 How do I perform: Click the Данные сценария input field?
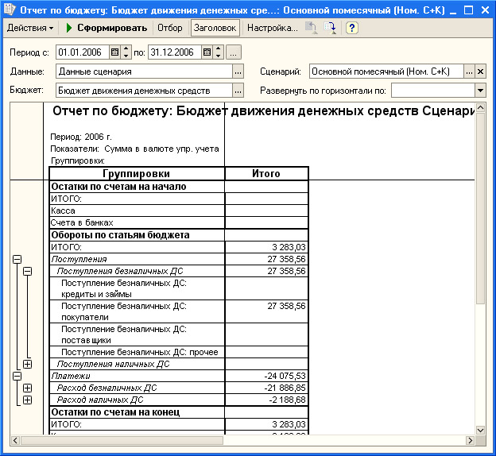point(144,71)
